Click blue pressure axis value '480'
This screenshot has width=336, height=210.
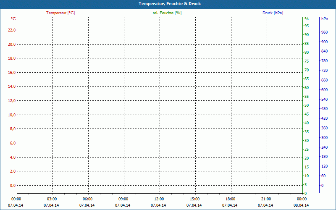tap(325, 109)
